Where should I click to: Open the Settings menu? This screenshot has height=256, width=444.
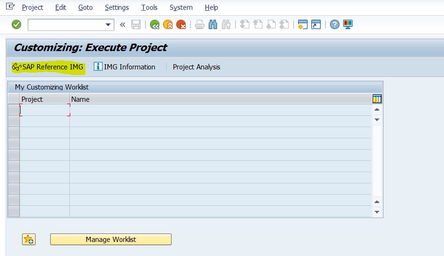pyautogui.click(x=117, y=8)
